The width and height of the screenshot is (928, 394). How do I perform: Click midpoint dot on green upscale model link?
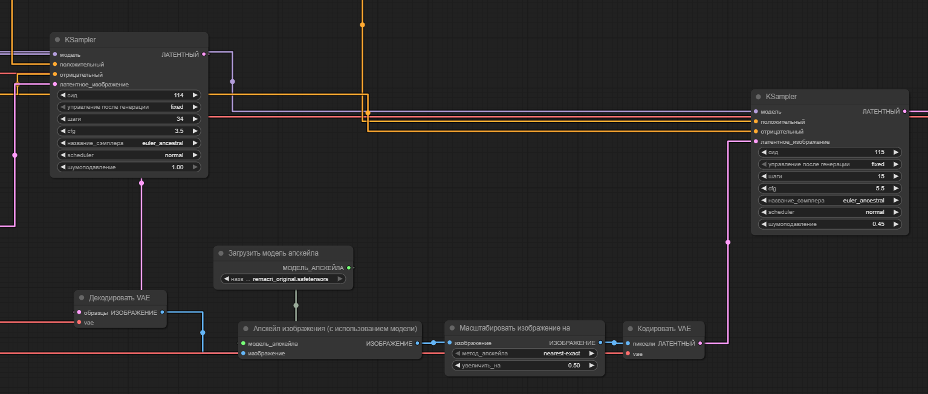[296, 305]
